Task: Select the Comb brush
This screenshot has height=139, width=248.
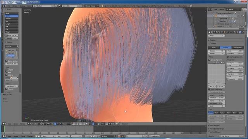Action: point(12,16)
